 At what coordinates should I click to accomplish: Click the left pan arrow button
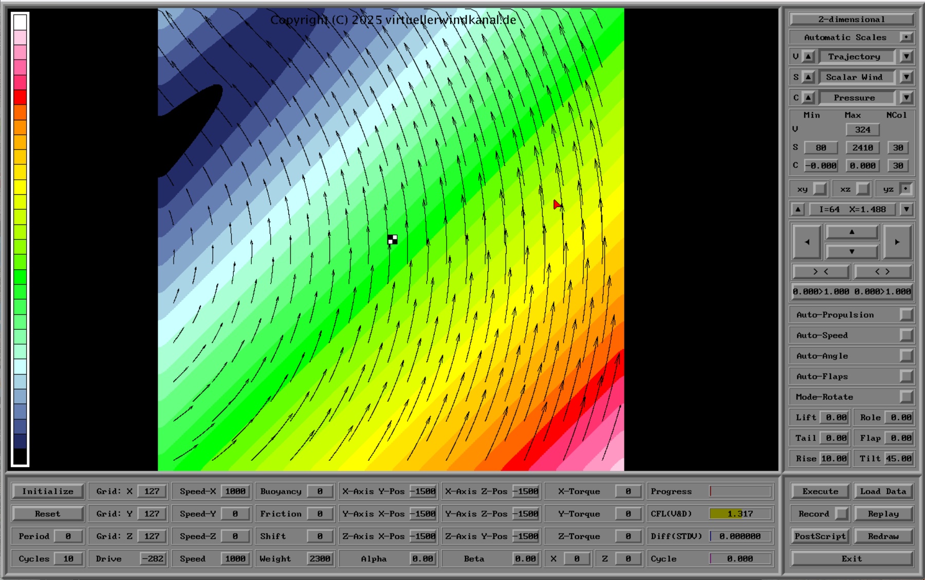point(807,242)
